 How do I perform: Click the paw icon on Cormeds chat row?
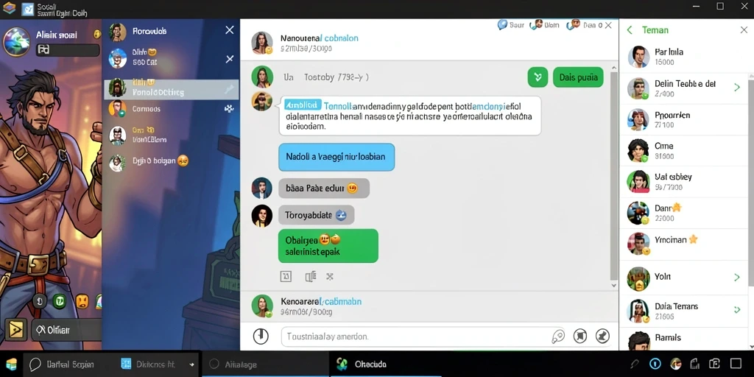[x=229, y=109]
